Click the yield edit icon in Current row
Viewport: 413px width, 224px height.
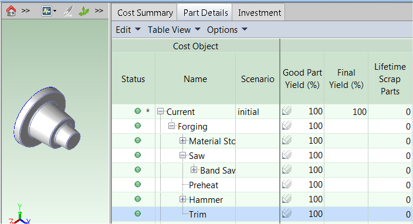pyautogui.click(x=287, y=111)
